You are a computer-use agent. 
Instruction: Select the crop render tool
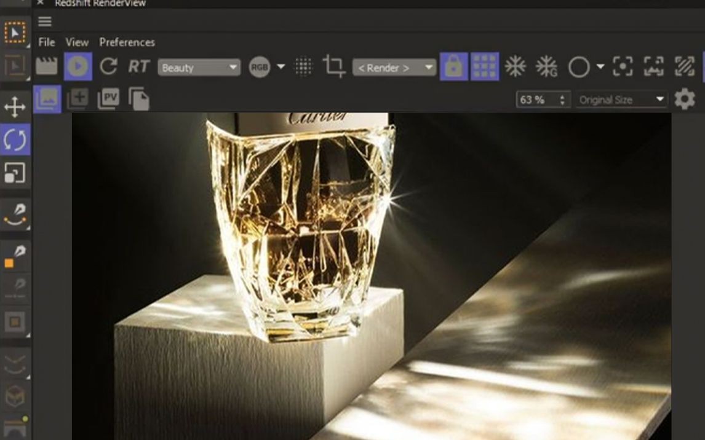[333, 68]
